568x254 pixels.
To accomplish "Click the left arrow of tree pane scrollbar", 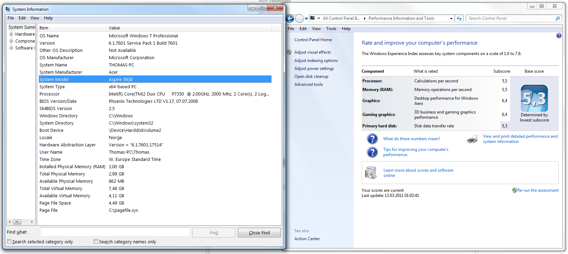I will tap(9, 222).
